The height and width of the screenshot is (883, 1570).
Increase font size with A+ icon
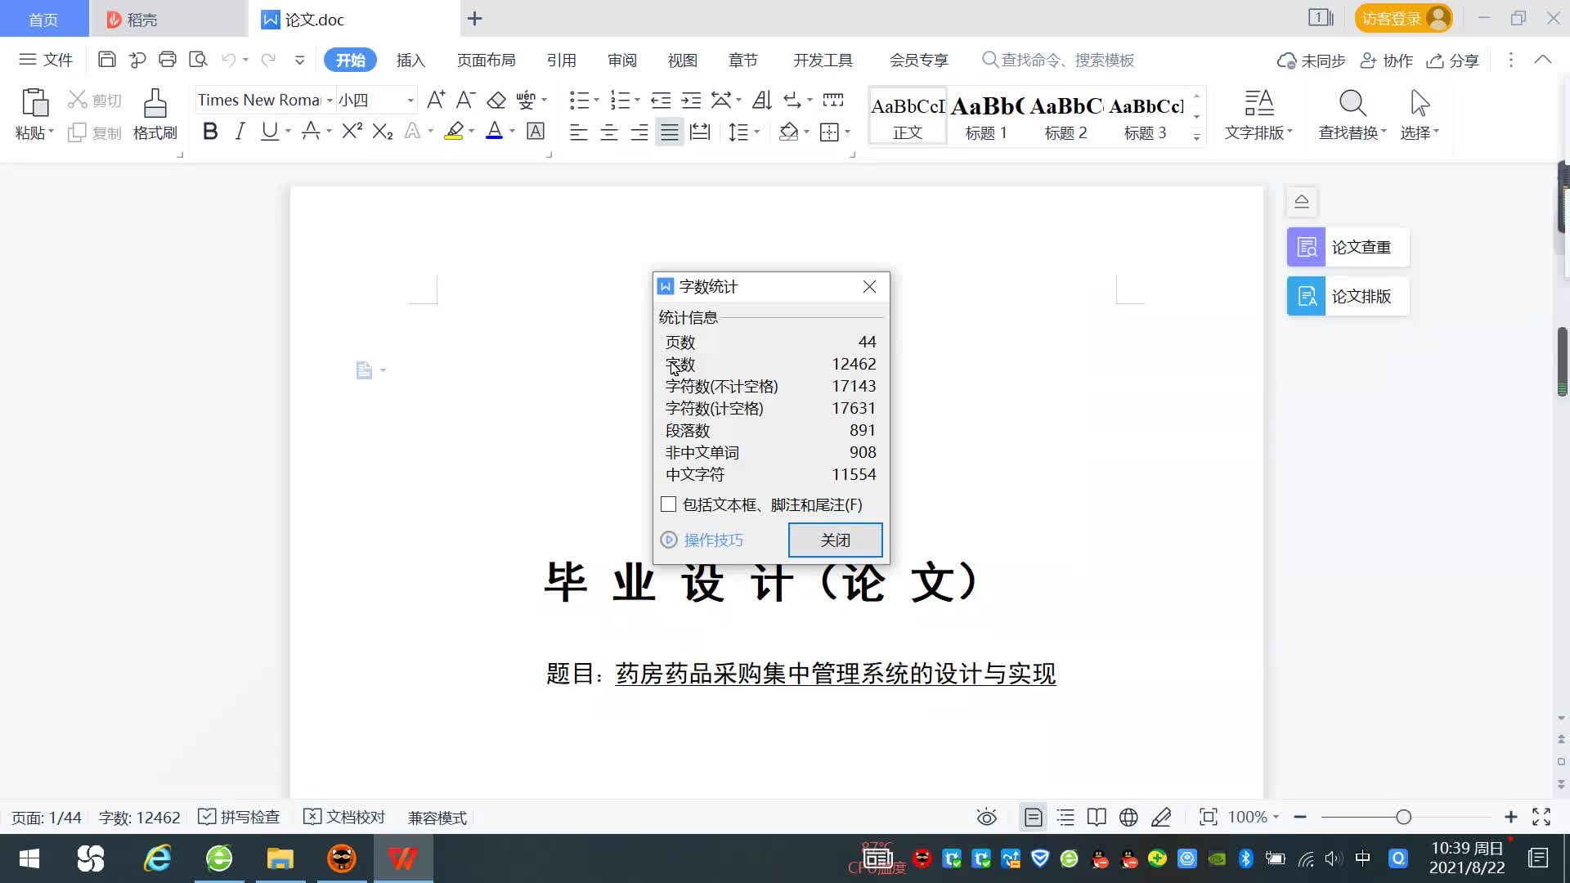(436, 100)
